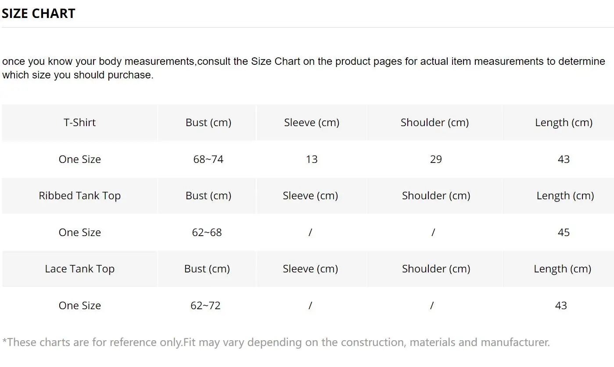Click the reference-only disclaimer note

click(276, 342)
